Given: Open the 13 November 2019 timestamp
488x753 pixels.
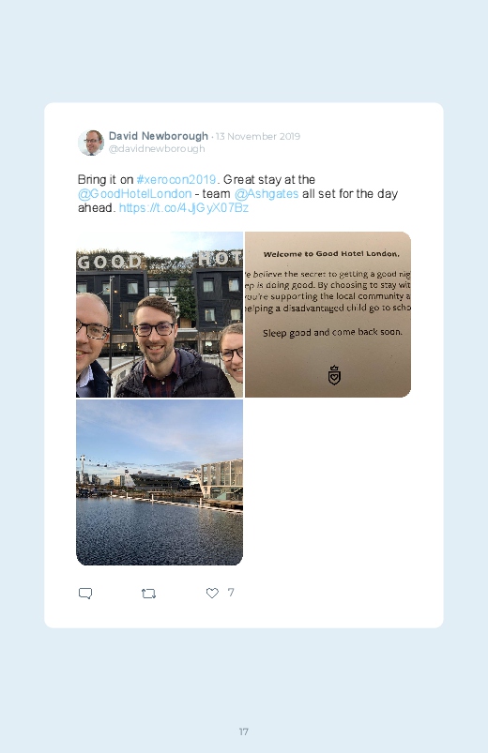Looking at the screenshot, I should coord(258,136).
